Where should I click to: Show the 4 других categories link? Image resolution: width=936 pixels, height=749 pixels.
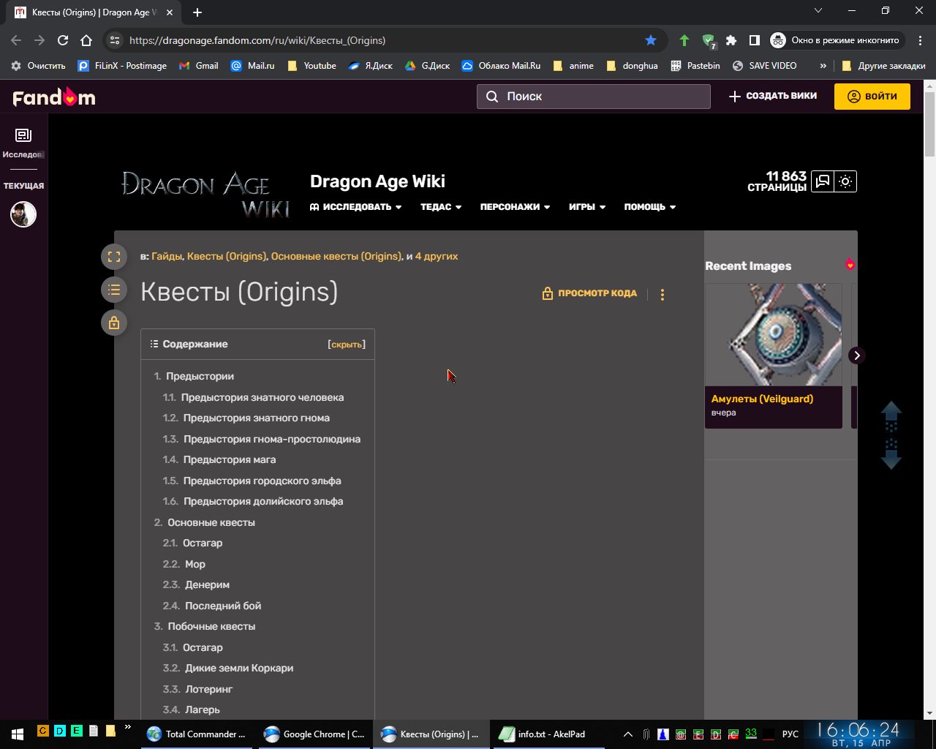click(x=437, y=257)
